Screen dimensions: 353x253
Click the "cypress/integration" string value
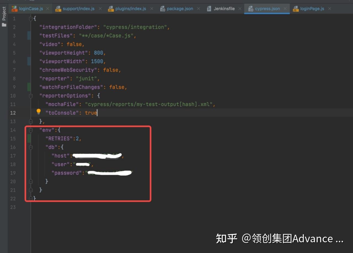135,27
